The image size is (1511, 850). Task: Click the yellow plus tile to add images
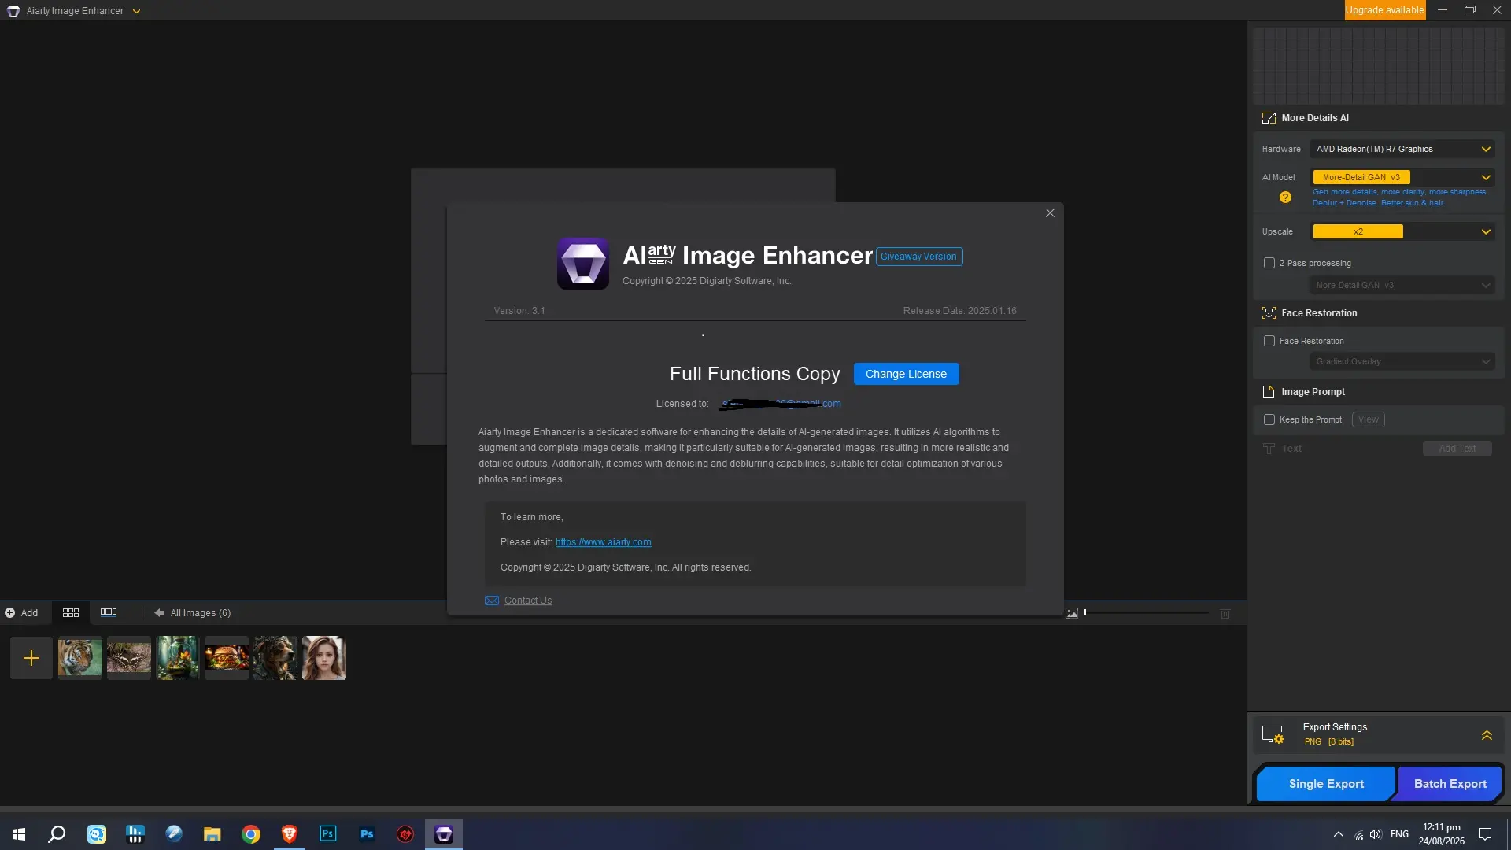pos(31,658)
